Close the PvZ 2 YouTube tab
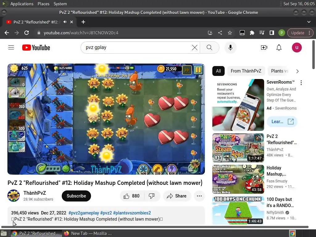316x237 pixels. (x=72, y=22)
